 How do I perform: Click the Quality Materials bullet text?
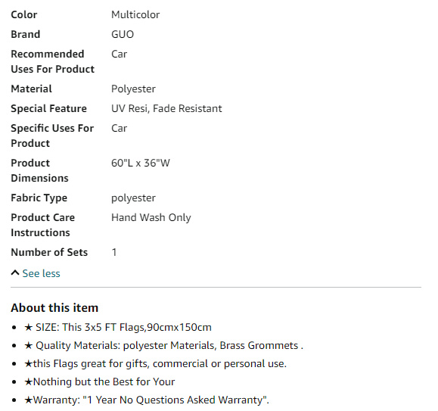click(x=169, y=345)
